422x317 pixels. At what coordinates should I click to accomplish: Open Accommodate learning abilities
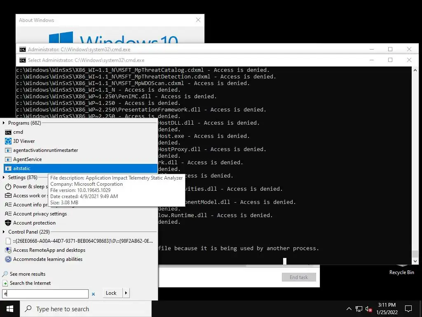tap(48, 259)
